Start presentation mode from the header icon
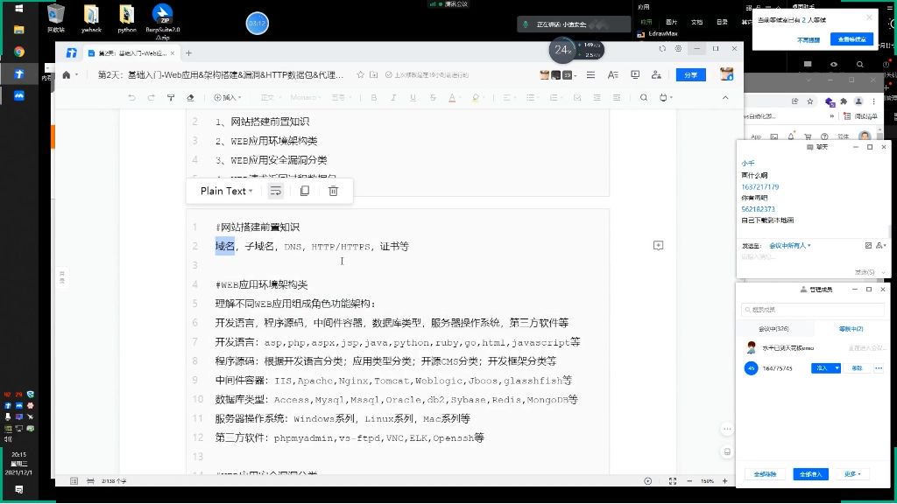The image size is (897, 504). [x=635, y=75]
